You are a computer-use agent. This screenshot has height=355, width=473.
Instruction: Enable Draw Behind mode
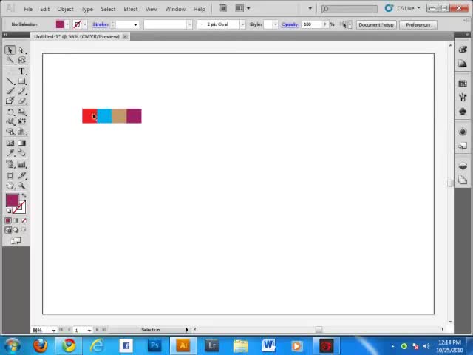16,230
